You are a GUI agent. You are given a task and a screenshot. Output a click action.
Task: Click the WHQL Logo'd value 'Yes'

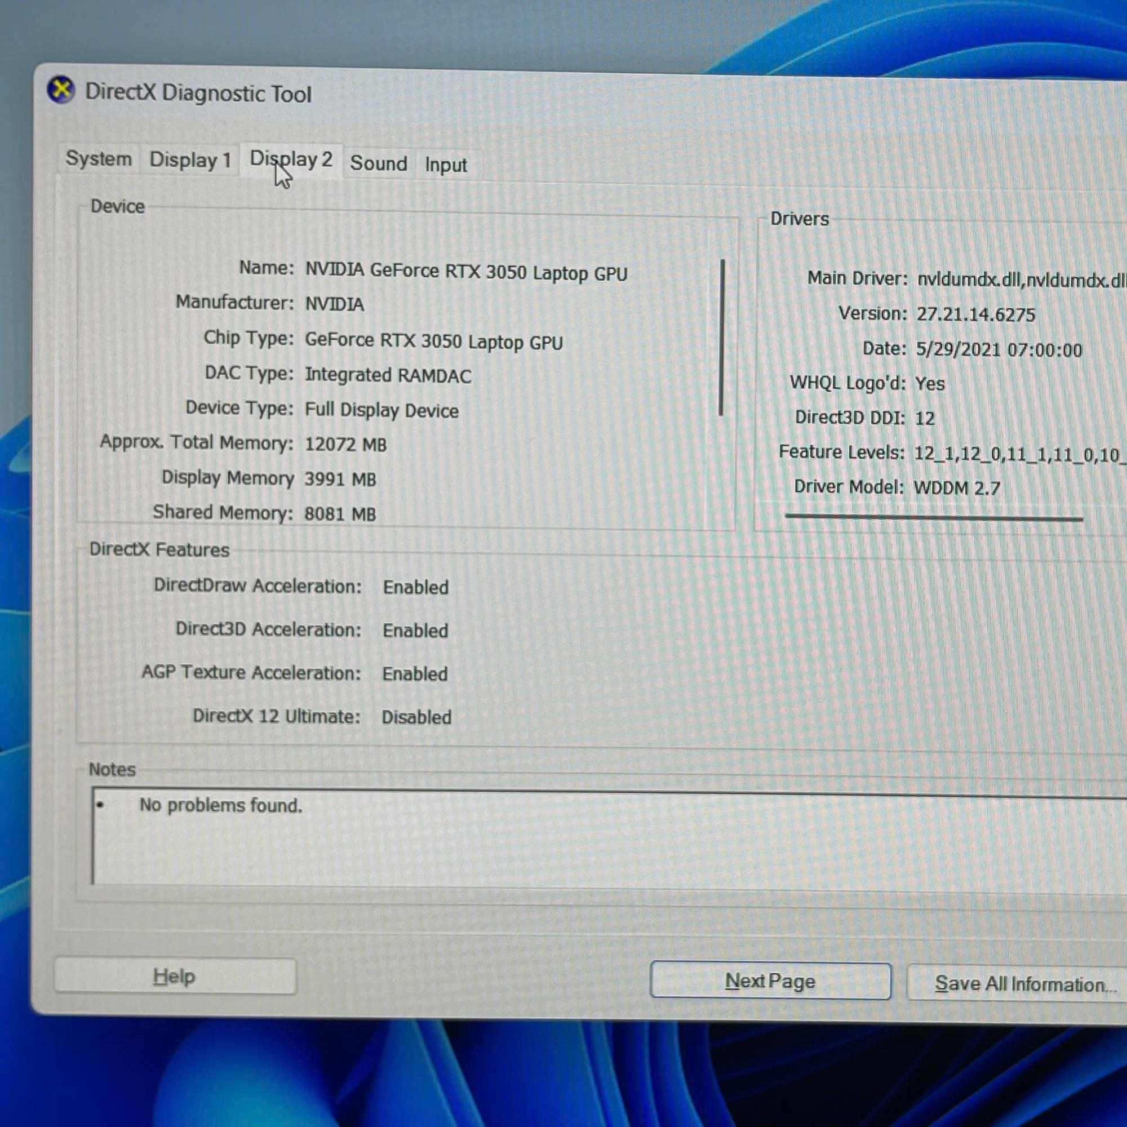click(929, 383)
